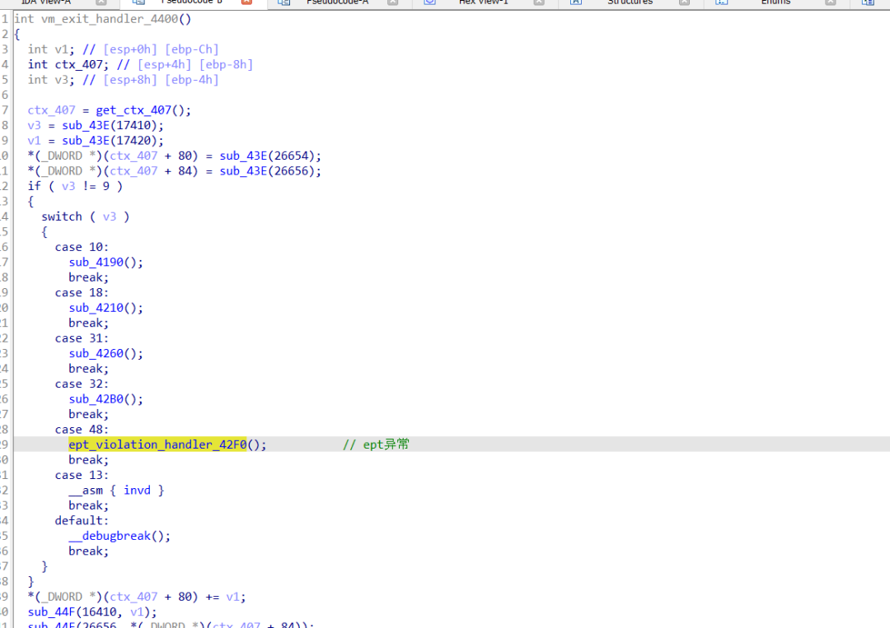Click the Pseudocode-A tab icon
The image size is (890, 628).
[283, 2]
